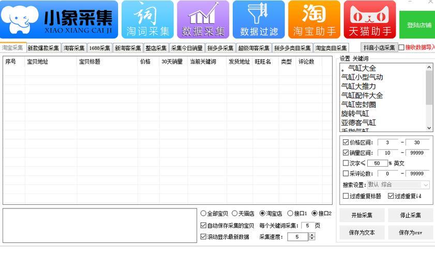
Task: Toggle the 价格区间 checkbox
Action: click(346, 142)
